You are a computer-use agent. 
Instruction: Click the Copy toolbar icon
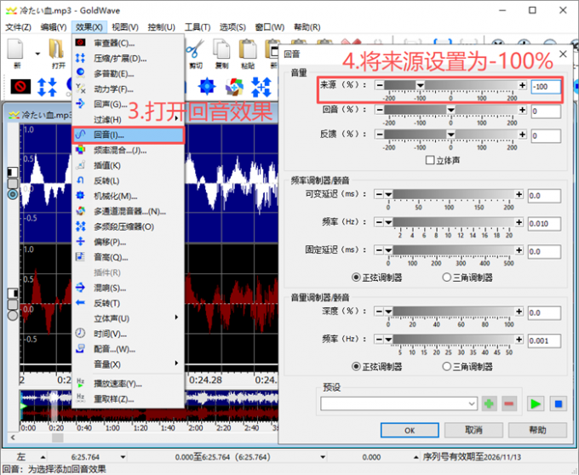point(221,49)
